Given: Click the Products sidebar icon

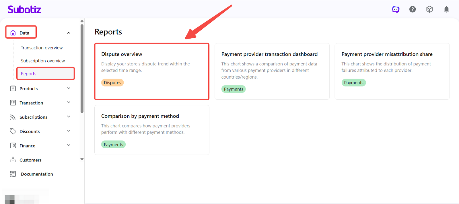Looking at the screenshot, I should point(13,89).
